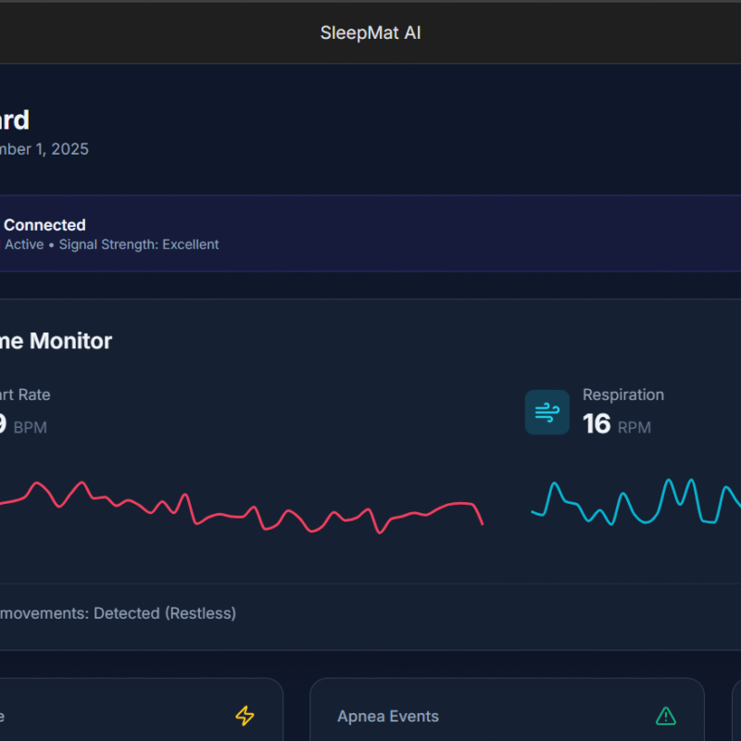Click the Respiration wind icon
This screenshot has width=741, height=741.
click(547, 412)
